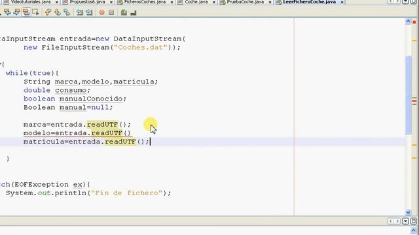Viewport: 419px width, 235px height.
Task: Open lower pane document list dropdown
Action: [x=406, y=221]
